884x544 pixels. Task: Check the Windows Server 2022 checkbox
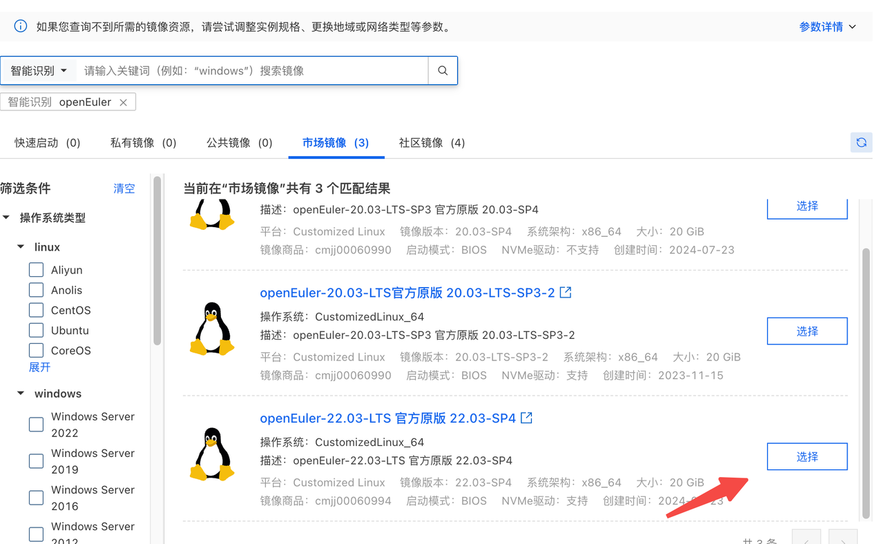[x=37, y=425]
